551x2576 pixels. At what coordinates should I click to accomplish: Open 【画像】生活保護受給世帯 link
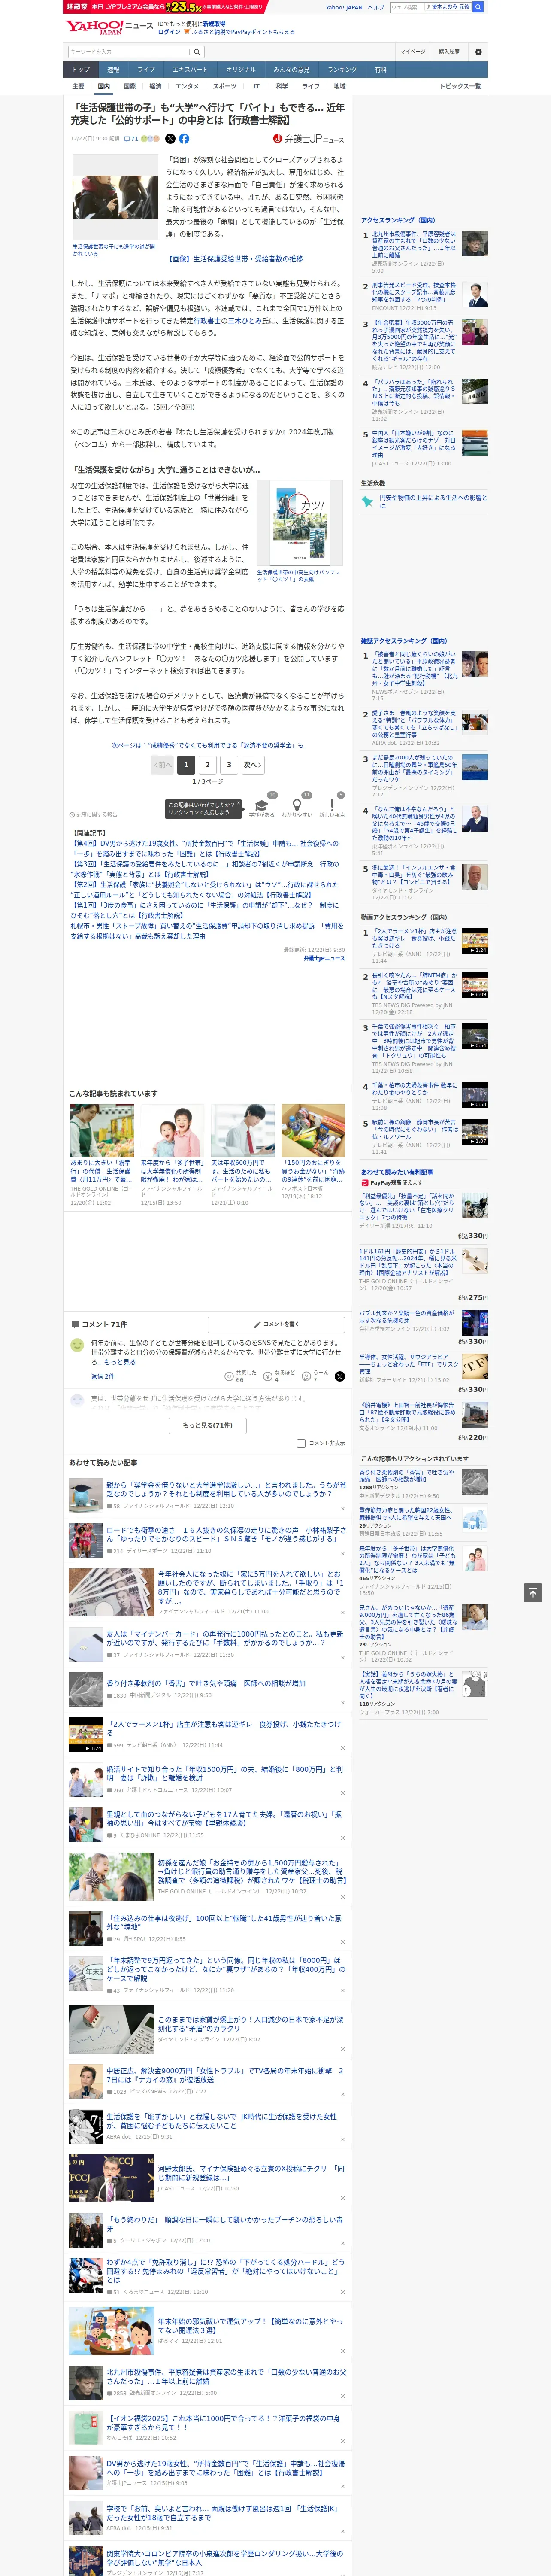(236, 258)
